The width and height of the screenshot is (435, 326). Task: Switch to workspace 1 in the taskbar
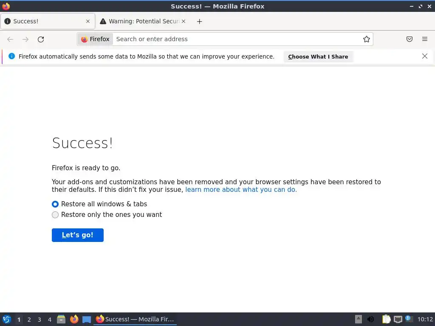coord(19,320)
